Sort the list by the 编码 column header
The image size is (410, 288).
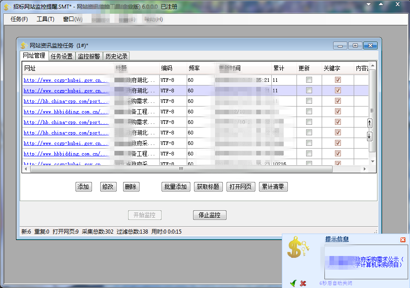click(173, 68)
